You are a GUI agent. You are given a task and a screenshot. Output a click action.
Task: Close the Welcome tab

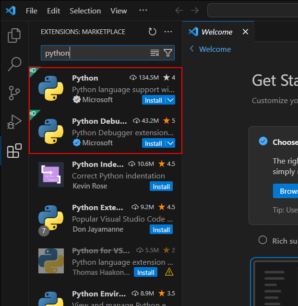[x=245, y=32]
